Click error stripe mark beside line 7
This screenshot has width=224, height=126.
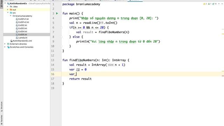[x=223, y=34]
